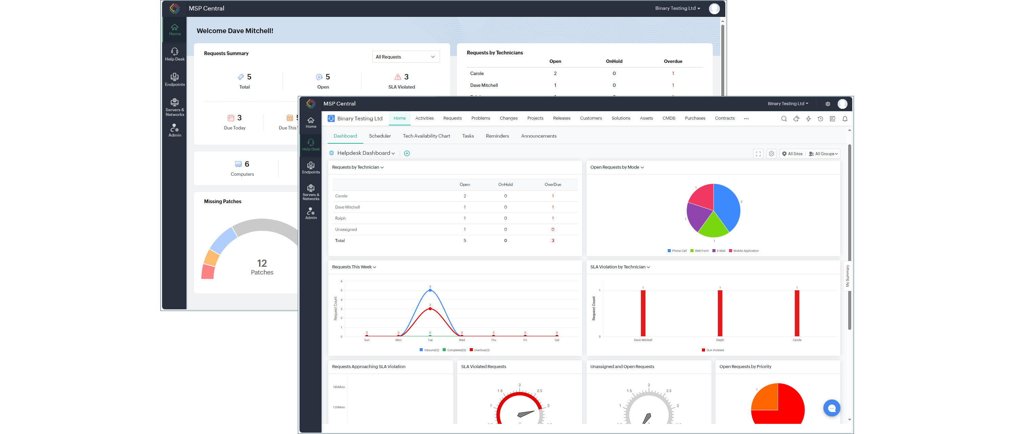1014x434 pixels.
Task: Open the Requests menu item
Action: 452,118
